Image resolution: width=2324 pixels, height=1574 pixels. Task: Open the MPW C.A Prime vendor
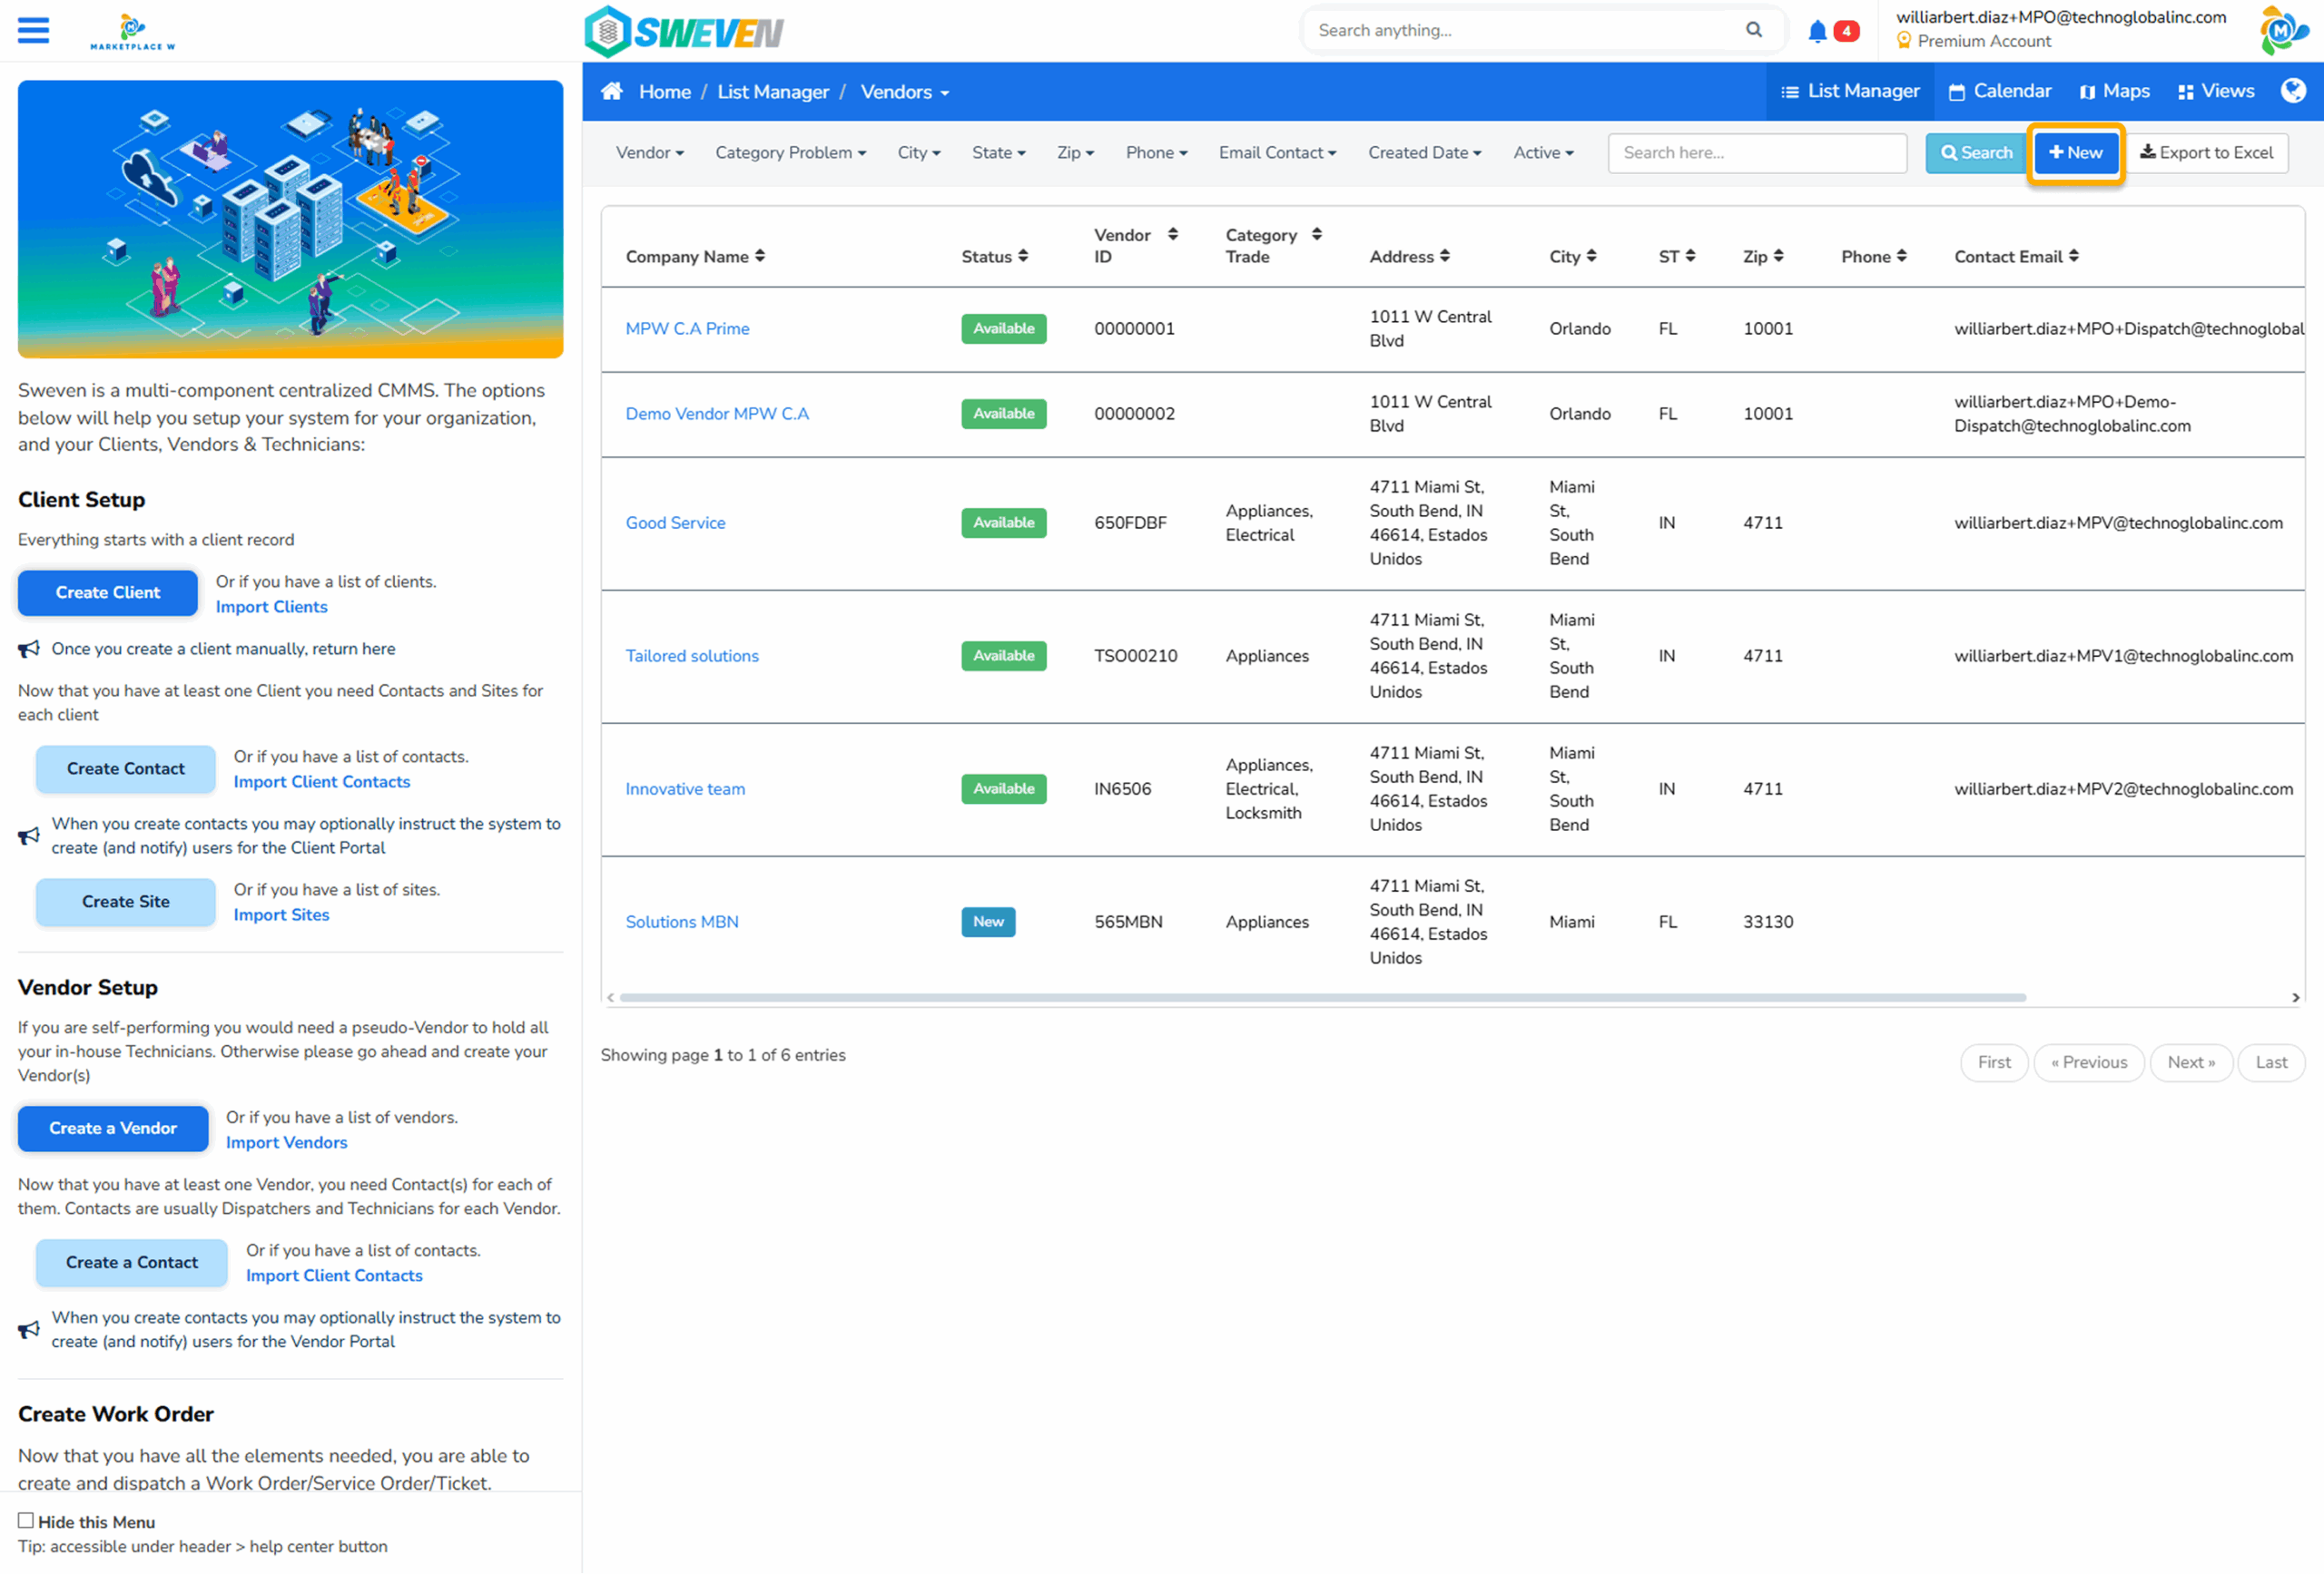[687, 328]
